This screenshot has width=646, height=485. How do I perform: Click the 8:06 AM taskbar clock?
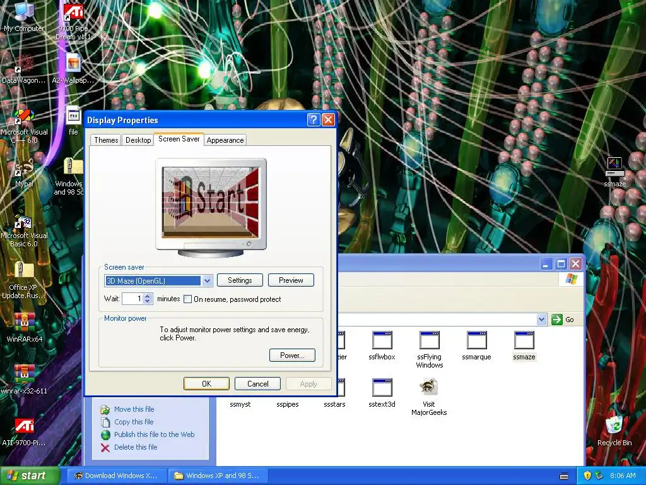tap(623, 476)
